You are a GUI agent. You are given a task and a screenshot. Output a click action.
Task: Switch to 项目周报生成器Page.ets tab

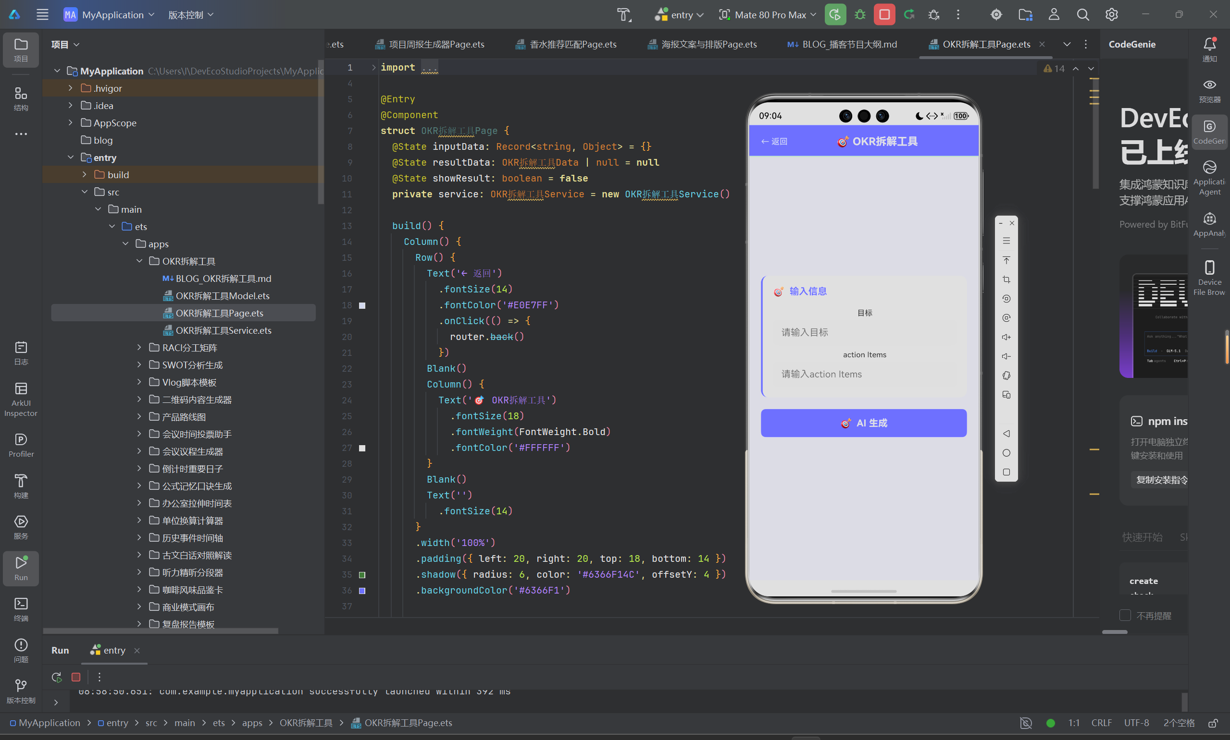pos(430,44)
